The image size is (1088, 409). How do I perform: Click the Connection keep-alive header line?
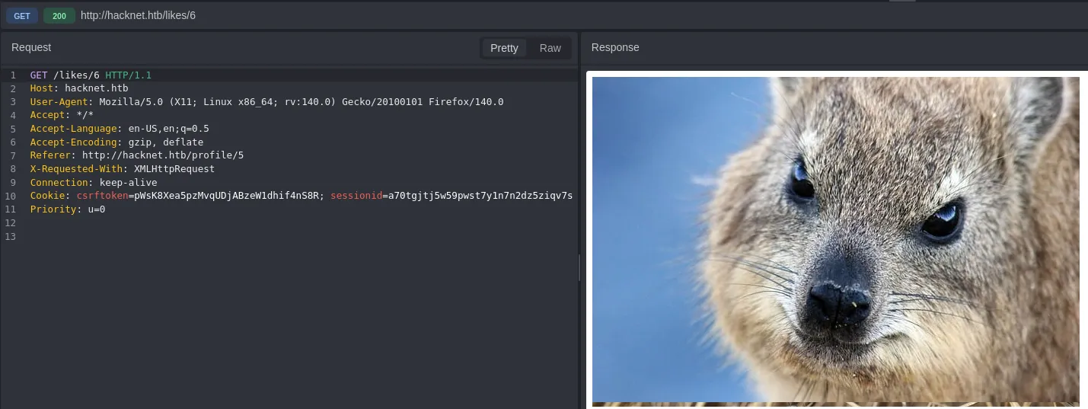click(93, 183)
